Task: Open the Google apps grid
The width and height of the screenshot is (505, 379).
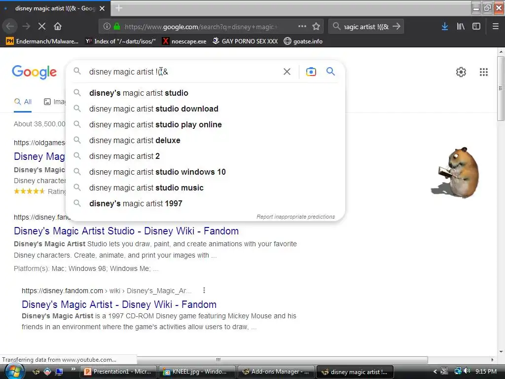Action: coord(484,72)
